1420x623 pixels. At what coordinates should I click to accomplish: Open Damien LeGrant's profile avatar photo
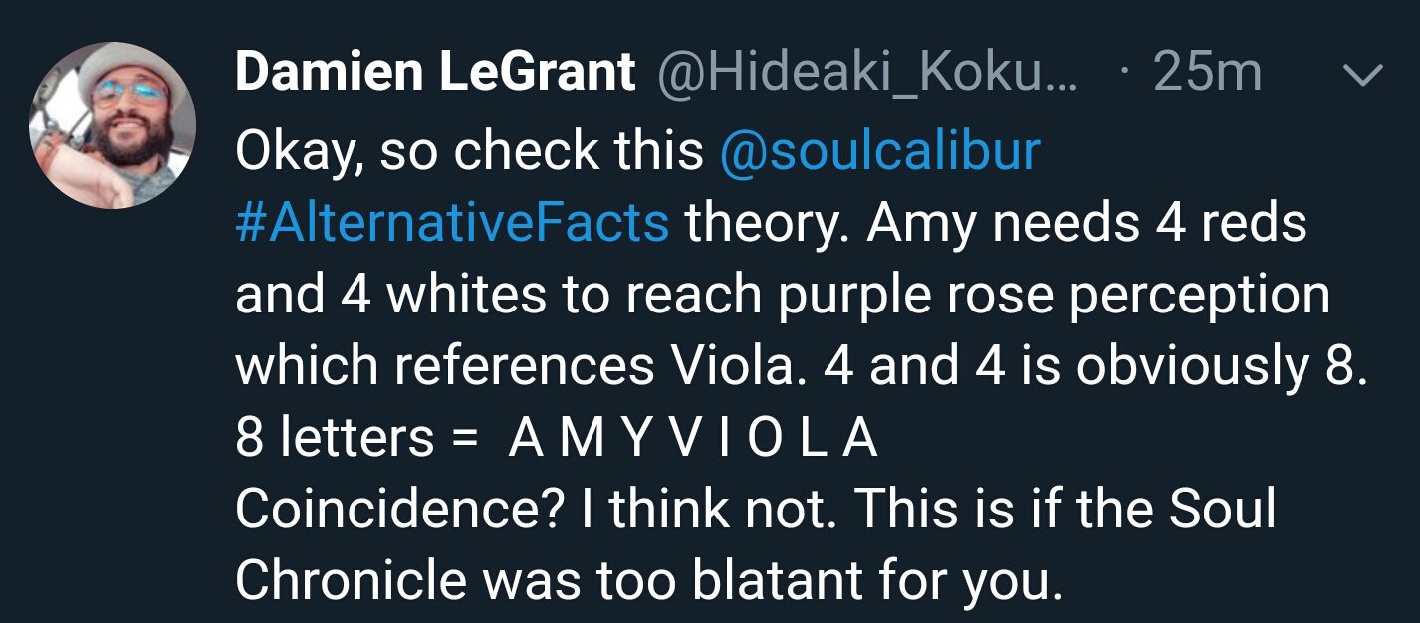pyautogui.click(x=113, y=125)
